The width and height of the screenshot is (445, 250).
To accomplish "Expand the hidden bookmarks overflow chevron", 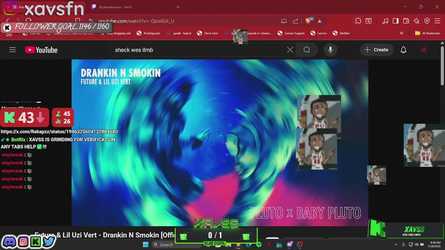I will [x=402, y=33].
